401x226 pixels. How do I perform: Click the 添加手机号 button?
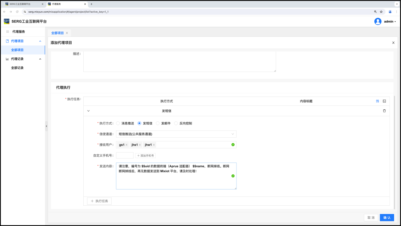(146, 156)
